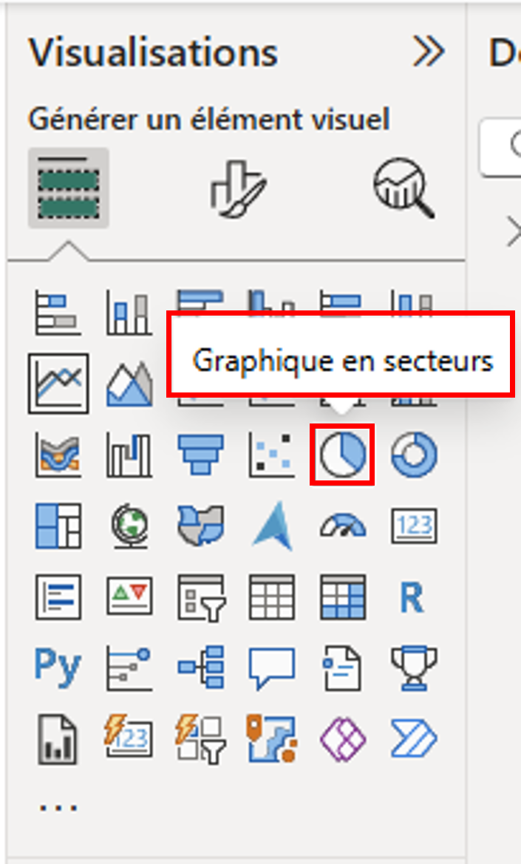Add the Python (Py) script visual

tap(58, 667)
